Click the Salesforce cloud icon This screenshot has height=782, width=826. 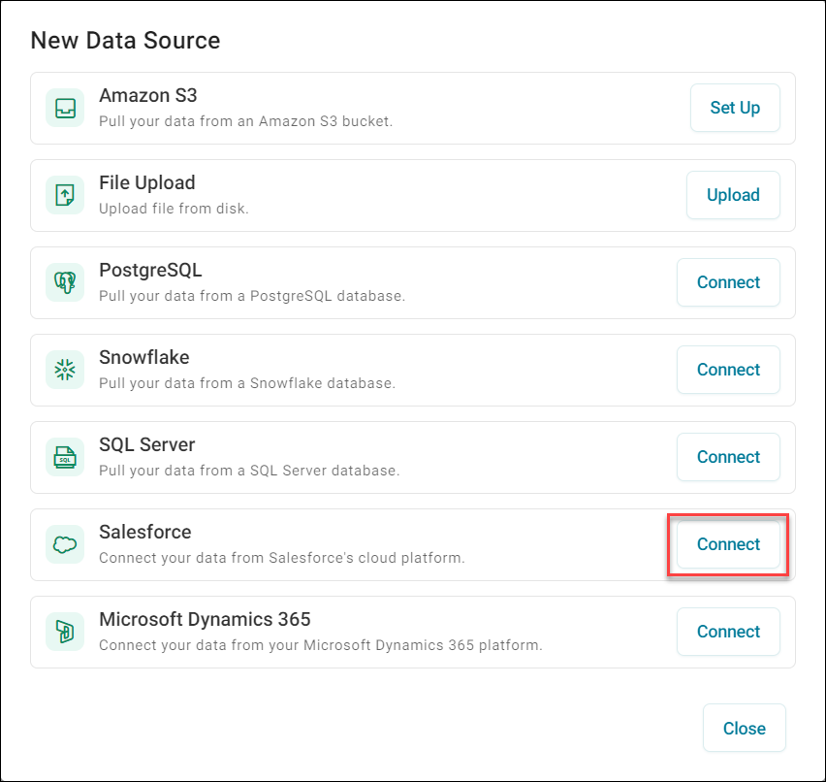pyautogui.click(x=65, y=544)
